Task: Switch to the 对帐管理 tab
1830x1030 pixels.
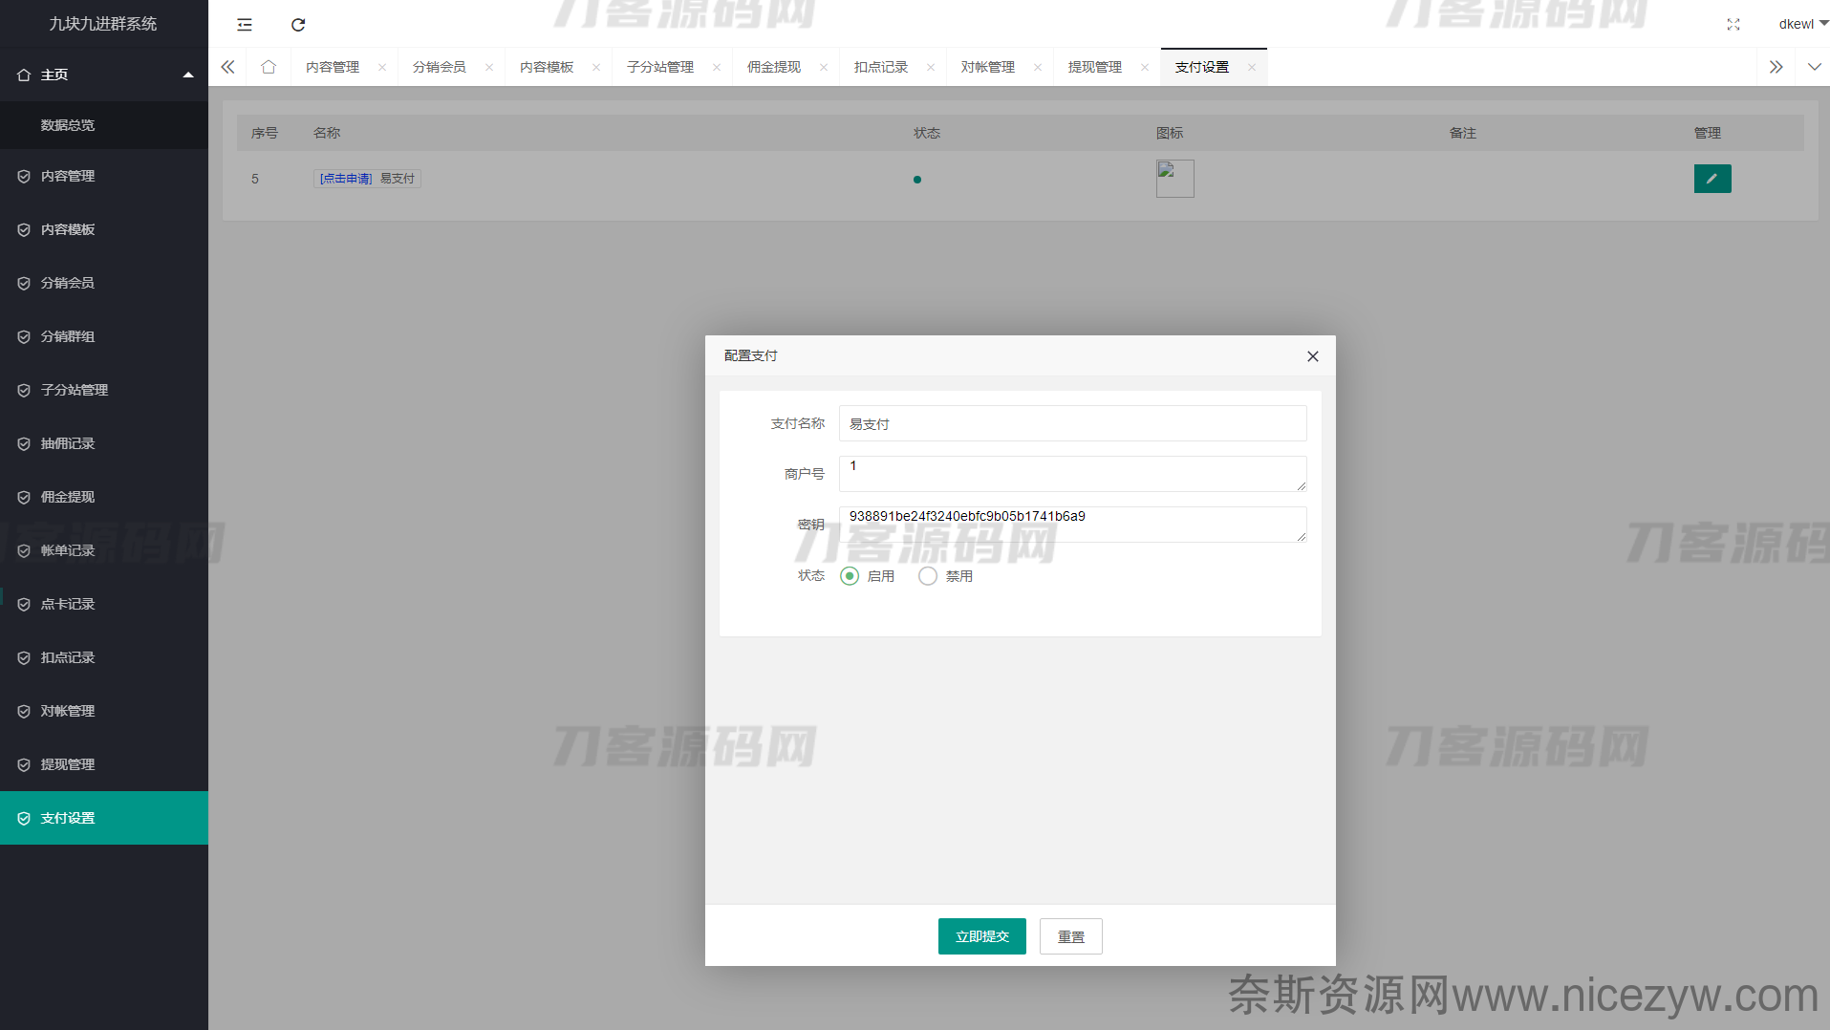Action: [x=988, y=67]
